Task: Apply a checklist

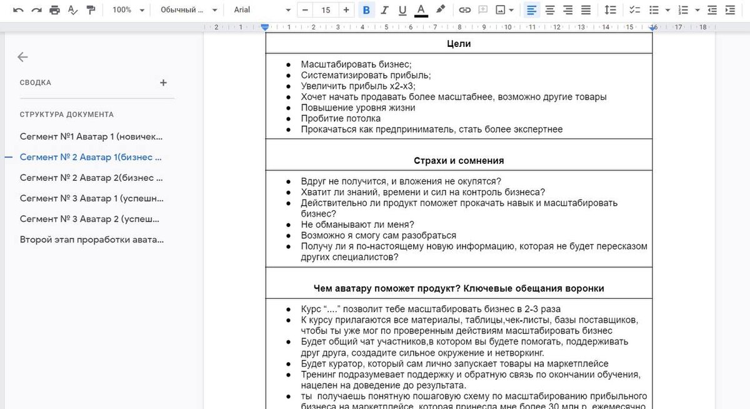Action: (634, 9)
